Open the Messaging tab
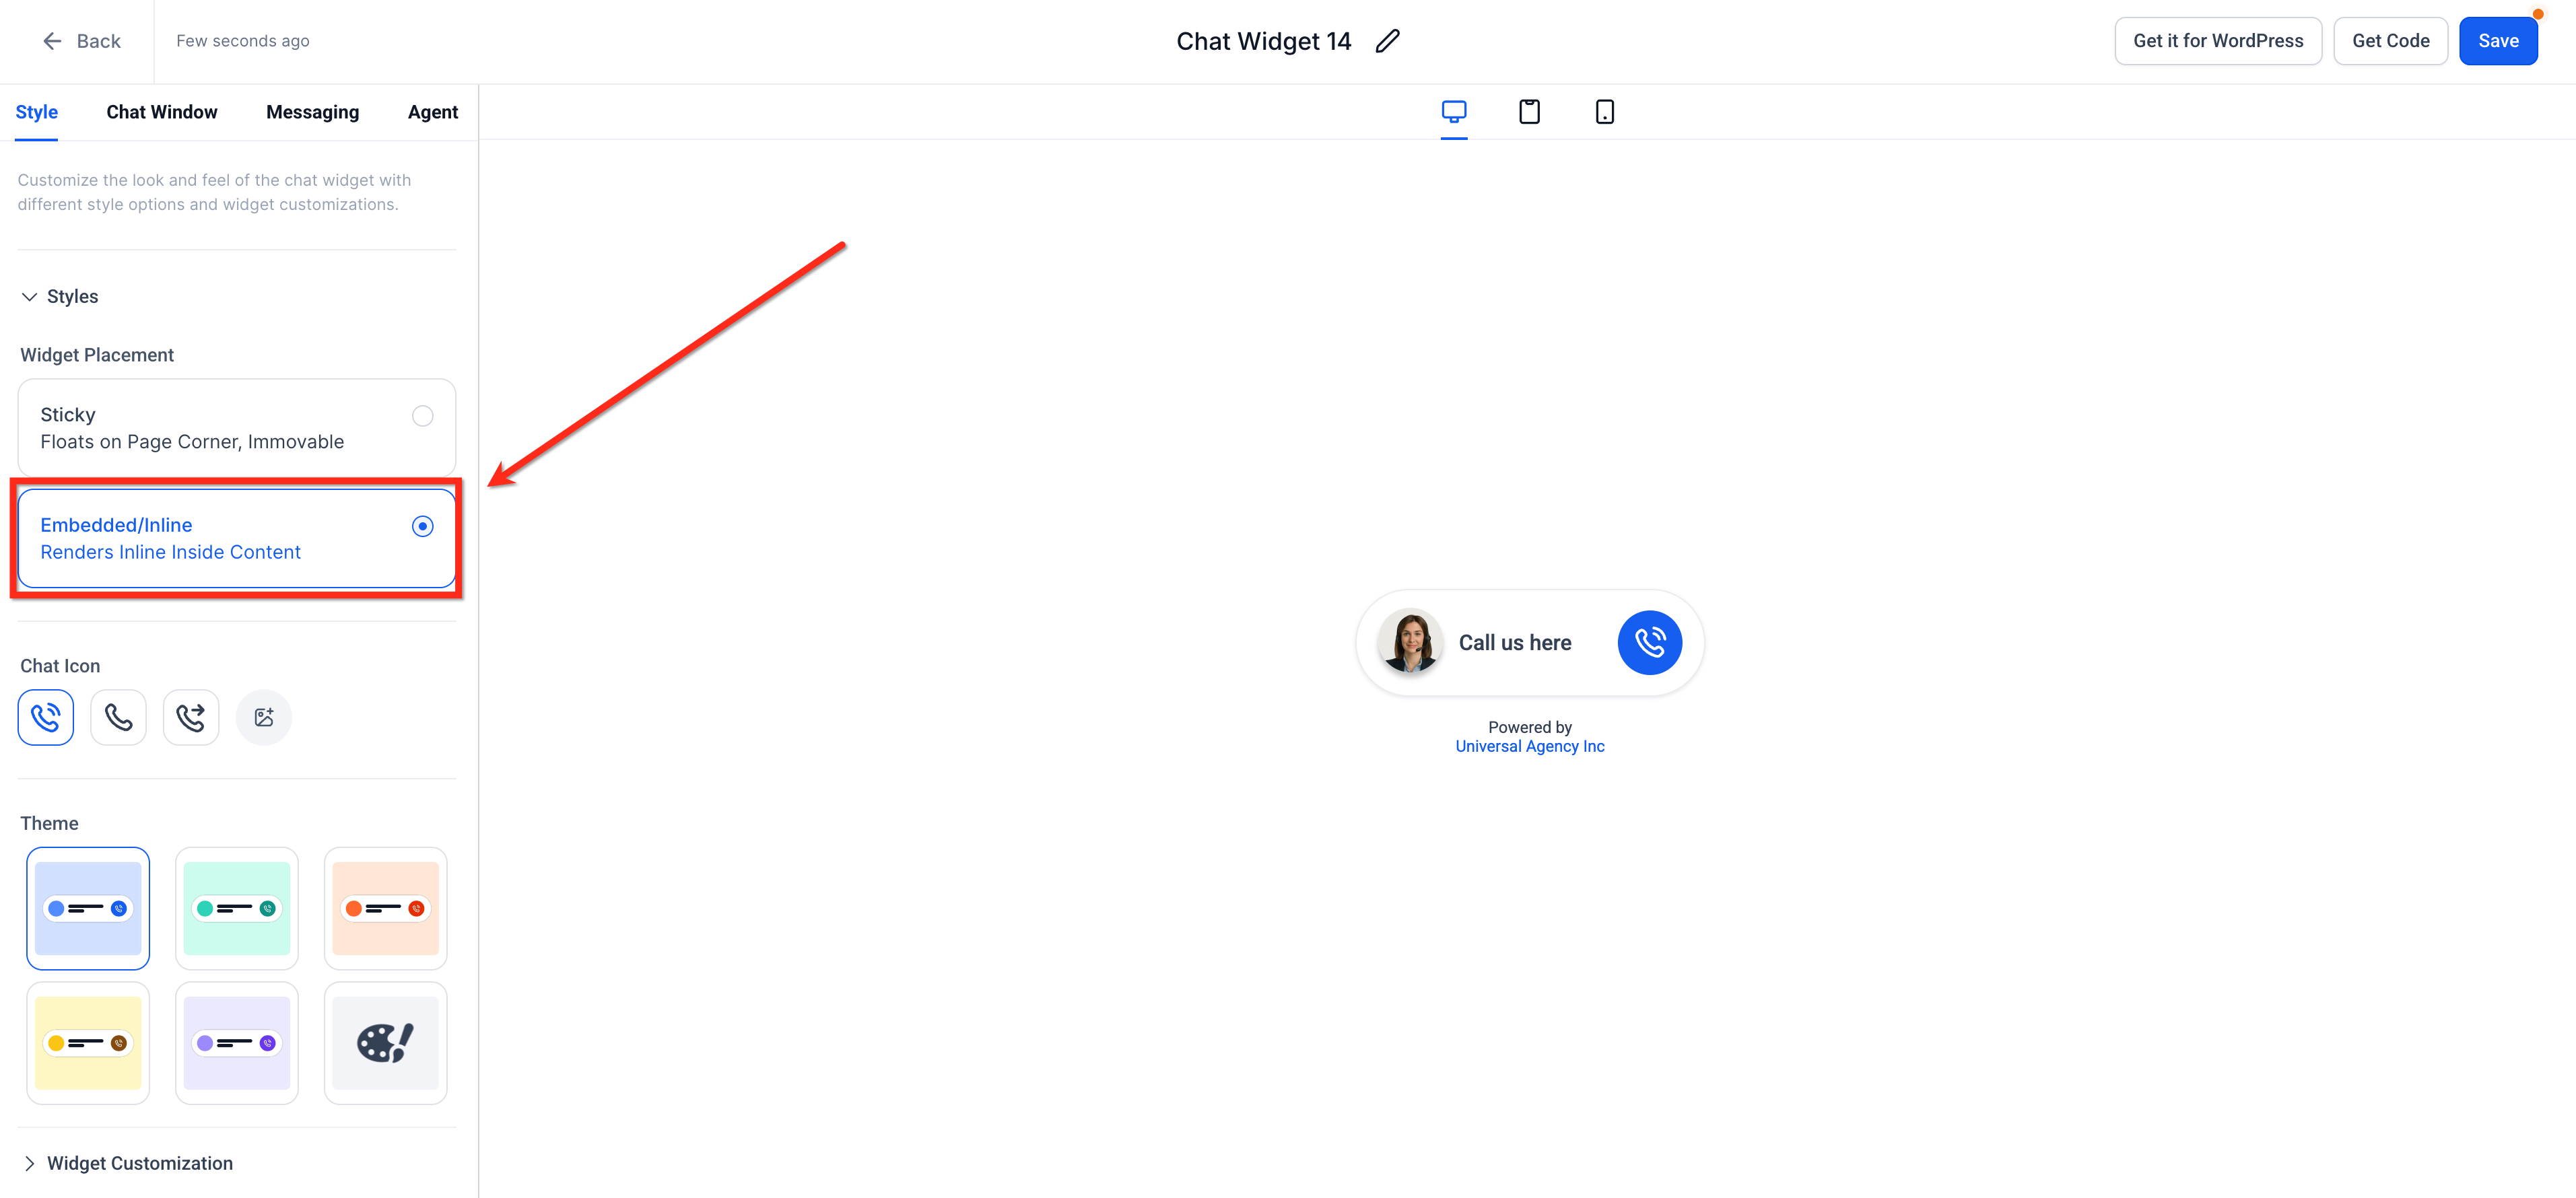 pyautogui.click(x=312, y=112)
